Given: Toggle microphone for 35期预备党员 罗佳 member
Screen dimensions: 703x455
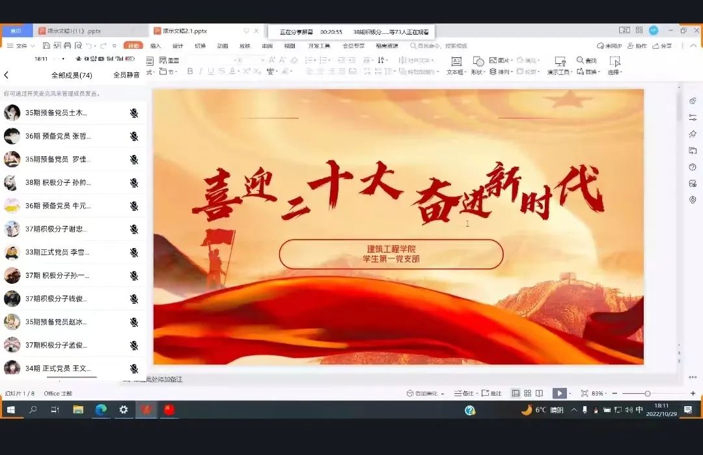Looking at the screenshot, I should 134,159.
